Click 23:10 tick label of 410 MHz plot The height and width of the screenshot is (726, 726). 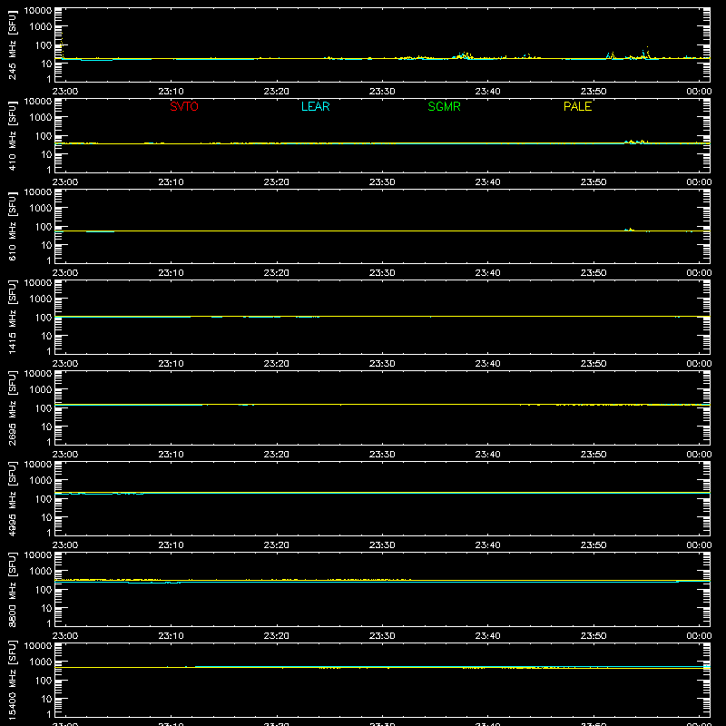[x=171, y=182]
